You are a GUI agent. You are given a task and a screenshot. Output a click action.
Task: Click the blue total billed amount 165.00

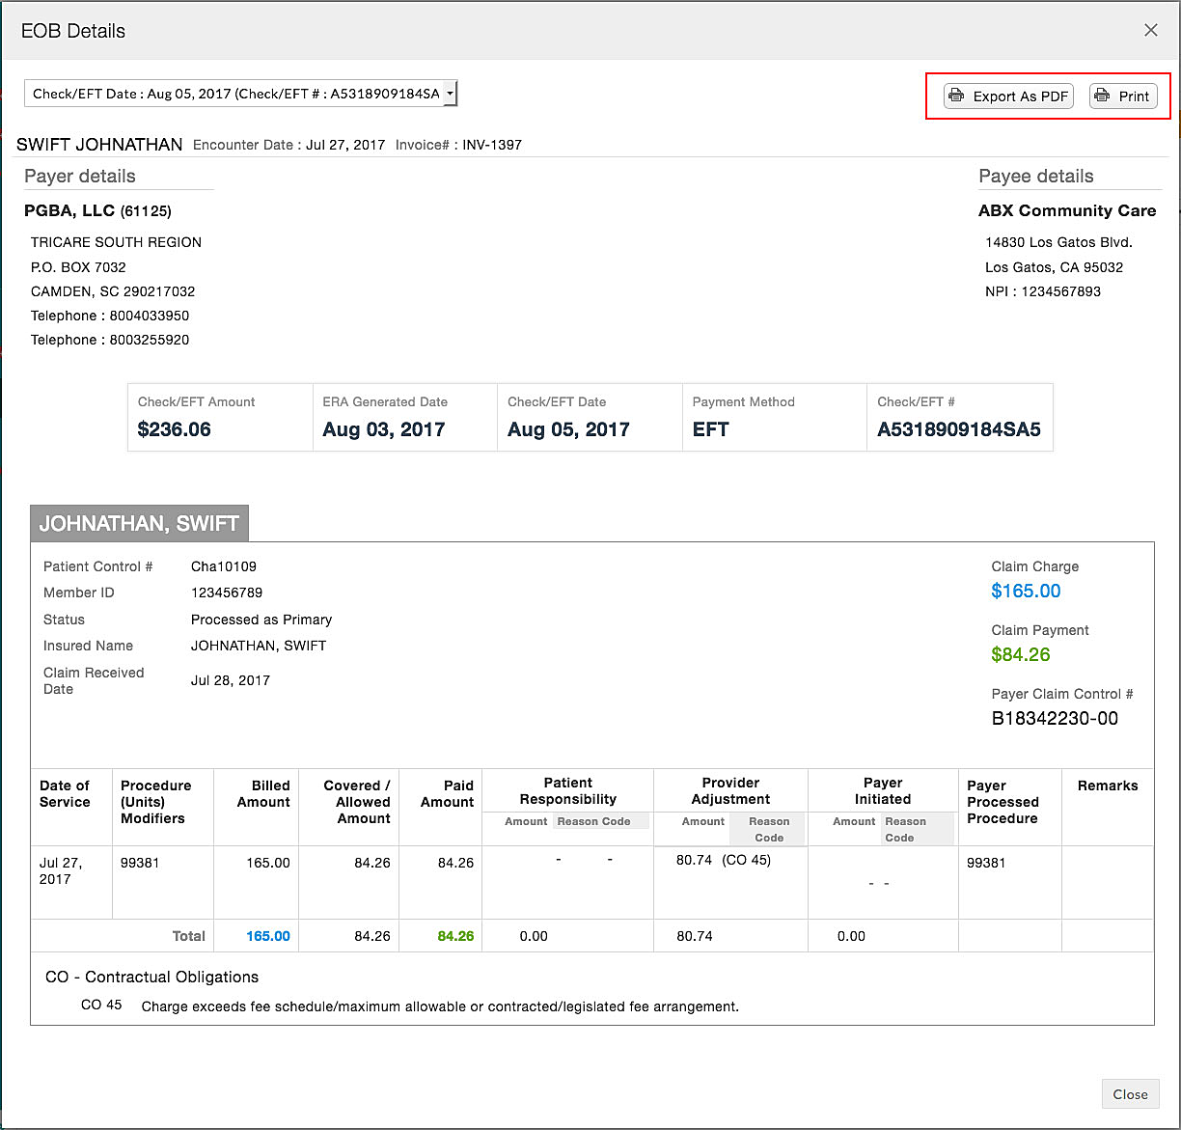[267, 936]
